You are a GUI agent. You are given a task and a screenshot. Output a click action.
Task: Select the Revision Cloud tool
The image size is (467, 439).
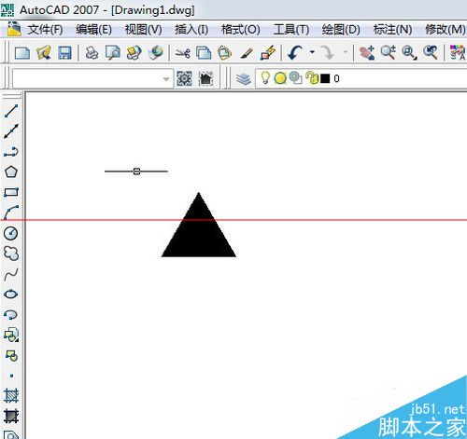(x=11, y=254)
